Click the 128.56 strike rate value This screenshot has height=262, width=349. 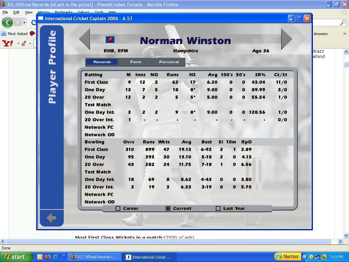(257, 112)
